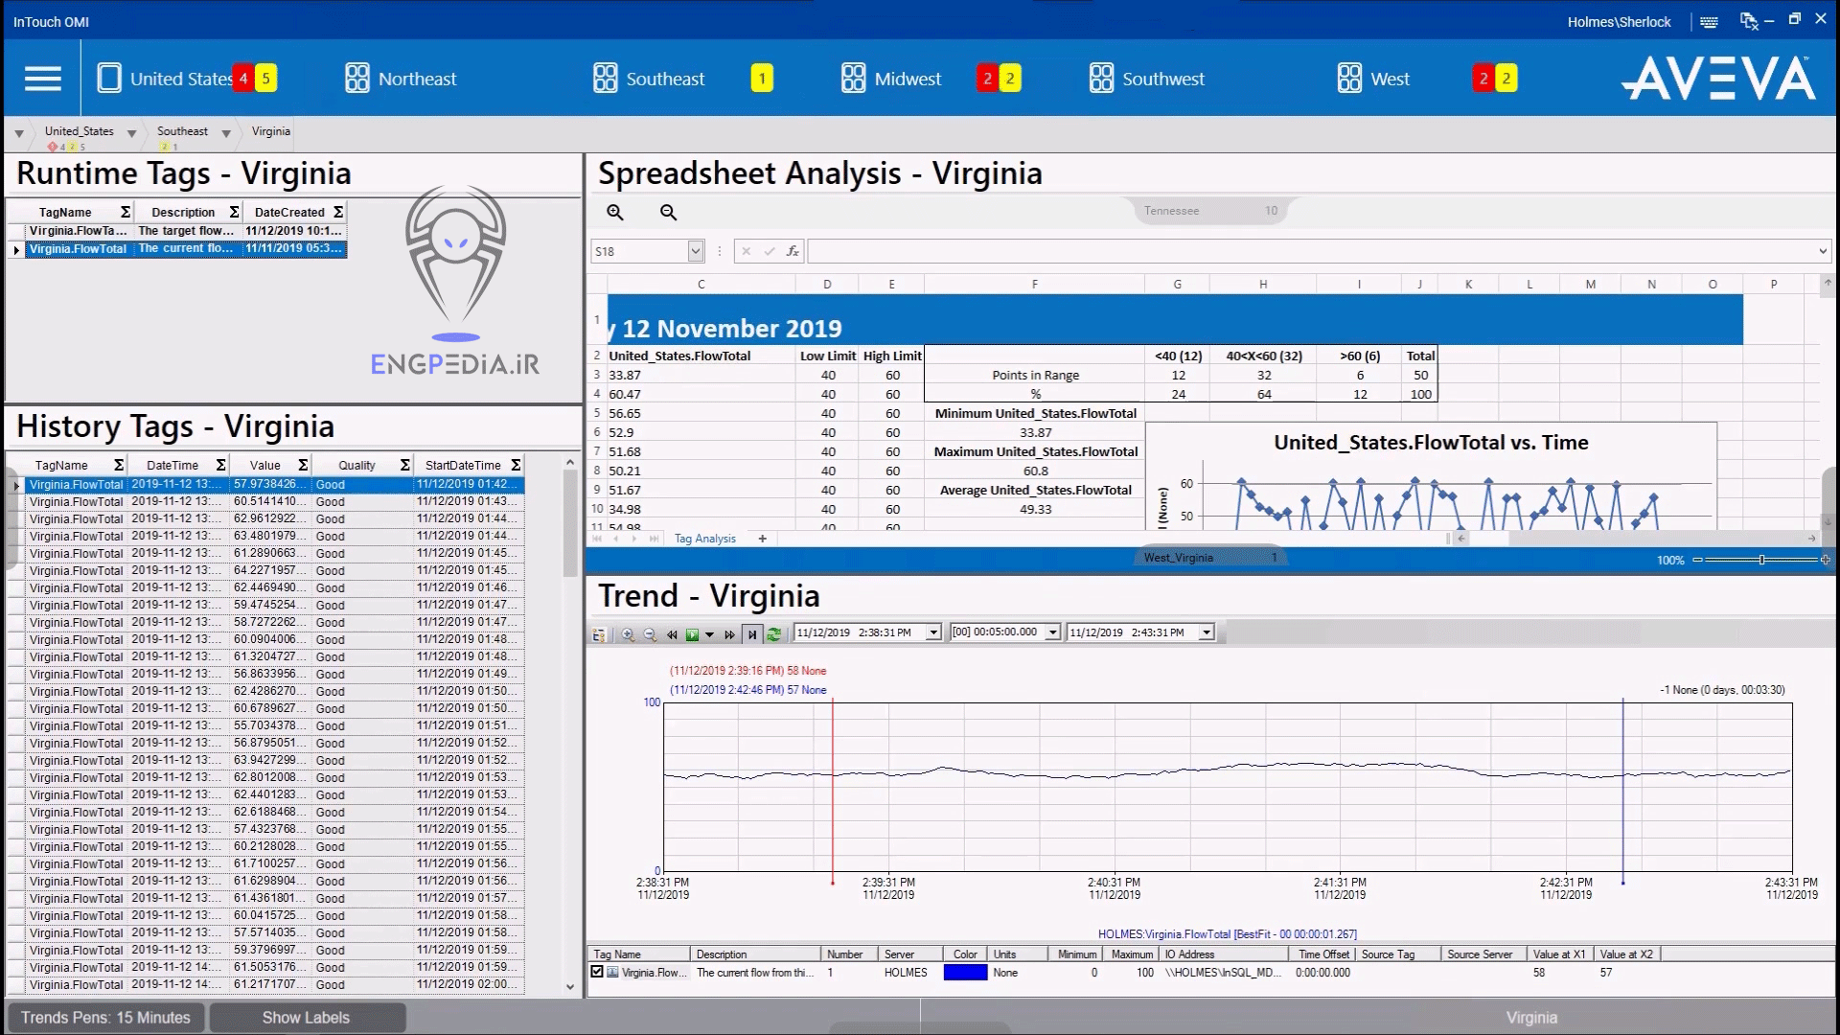The height and width of the screenshot is (1035, 1840).
Task: Expand the Southeast breadcrumb dropdown
Action: (x=226, y=134)
